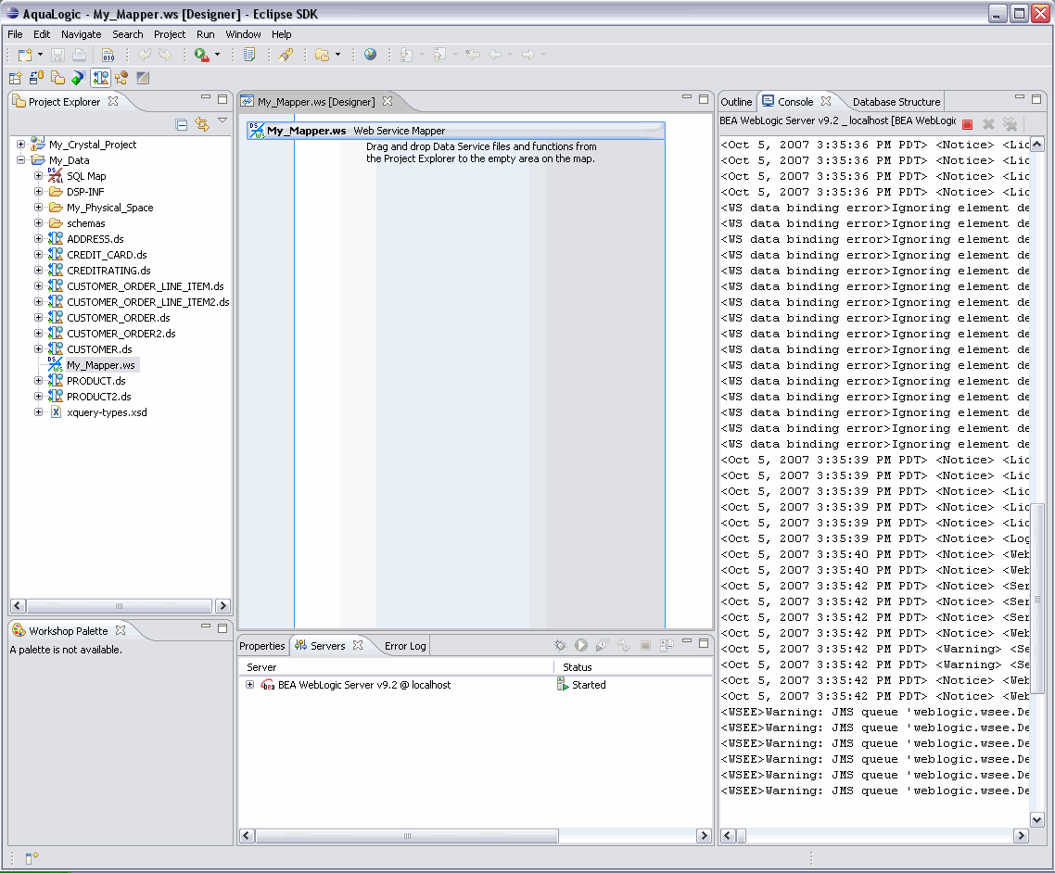
Task: Click the debug bug icon in Servers view
Action: pyautogui.click(x=560, y=646)
